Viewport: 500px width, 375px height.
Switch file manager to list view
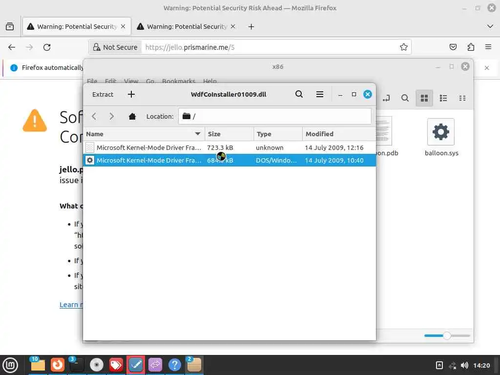click(x=443, y=98)
